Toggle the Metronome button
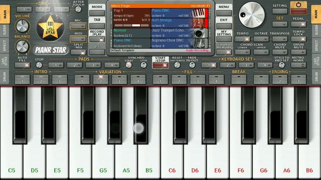Image resolution: width=321 pixels, height=180 pixels. [x=298, y=65]
